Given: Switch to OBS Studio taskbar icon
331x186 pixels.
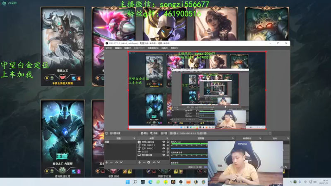Looking at the screenshot, I should coord(181,182).
